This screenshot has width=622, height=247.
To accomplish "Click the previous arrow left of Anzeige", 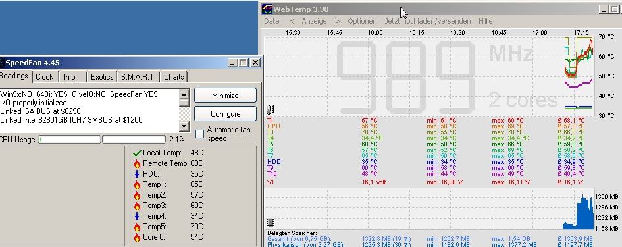I will coord(292,21).
